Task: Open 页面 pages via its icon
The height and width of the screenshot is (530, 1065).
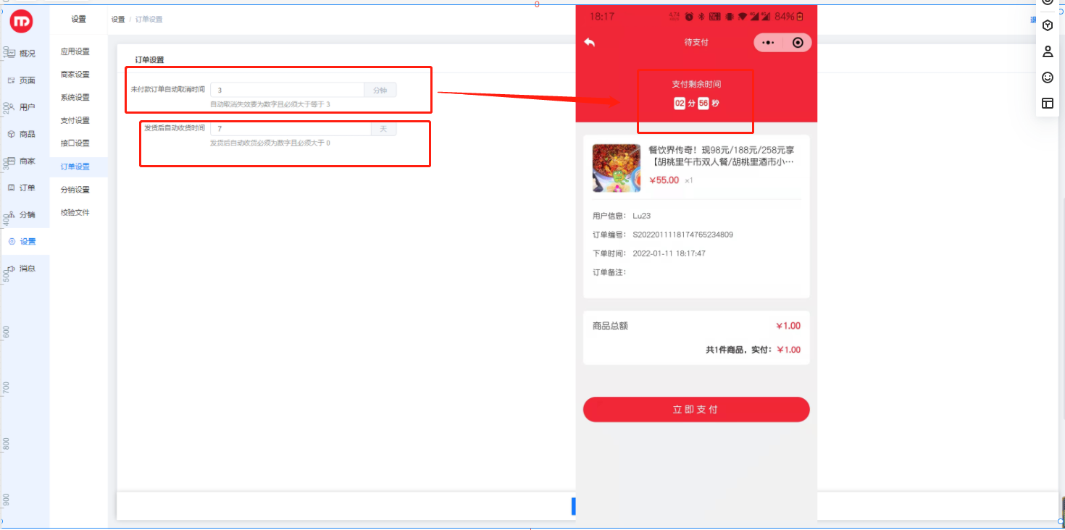Action: click(x=11, y=80)
